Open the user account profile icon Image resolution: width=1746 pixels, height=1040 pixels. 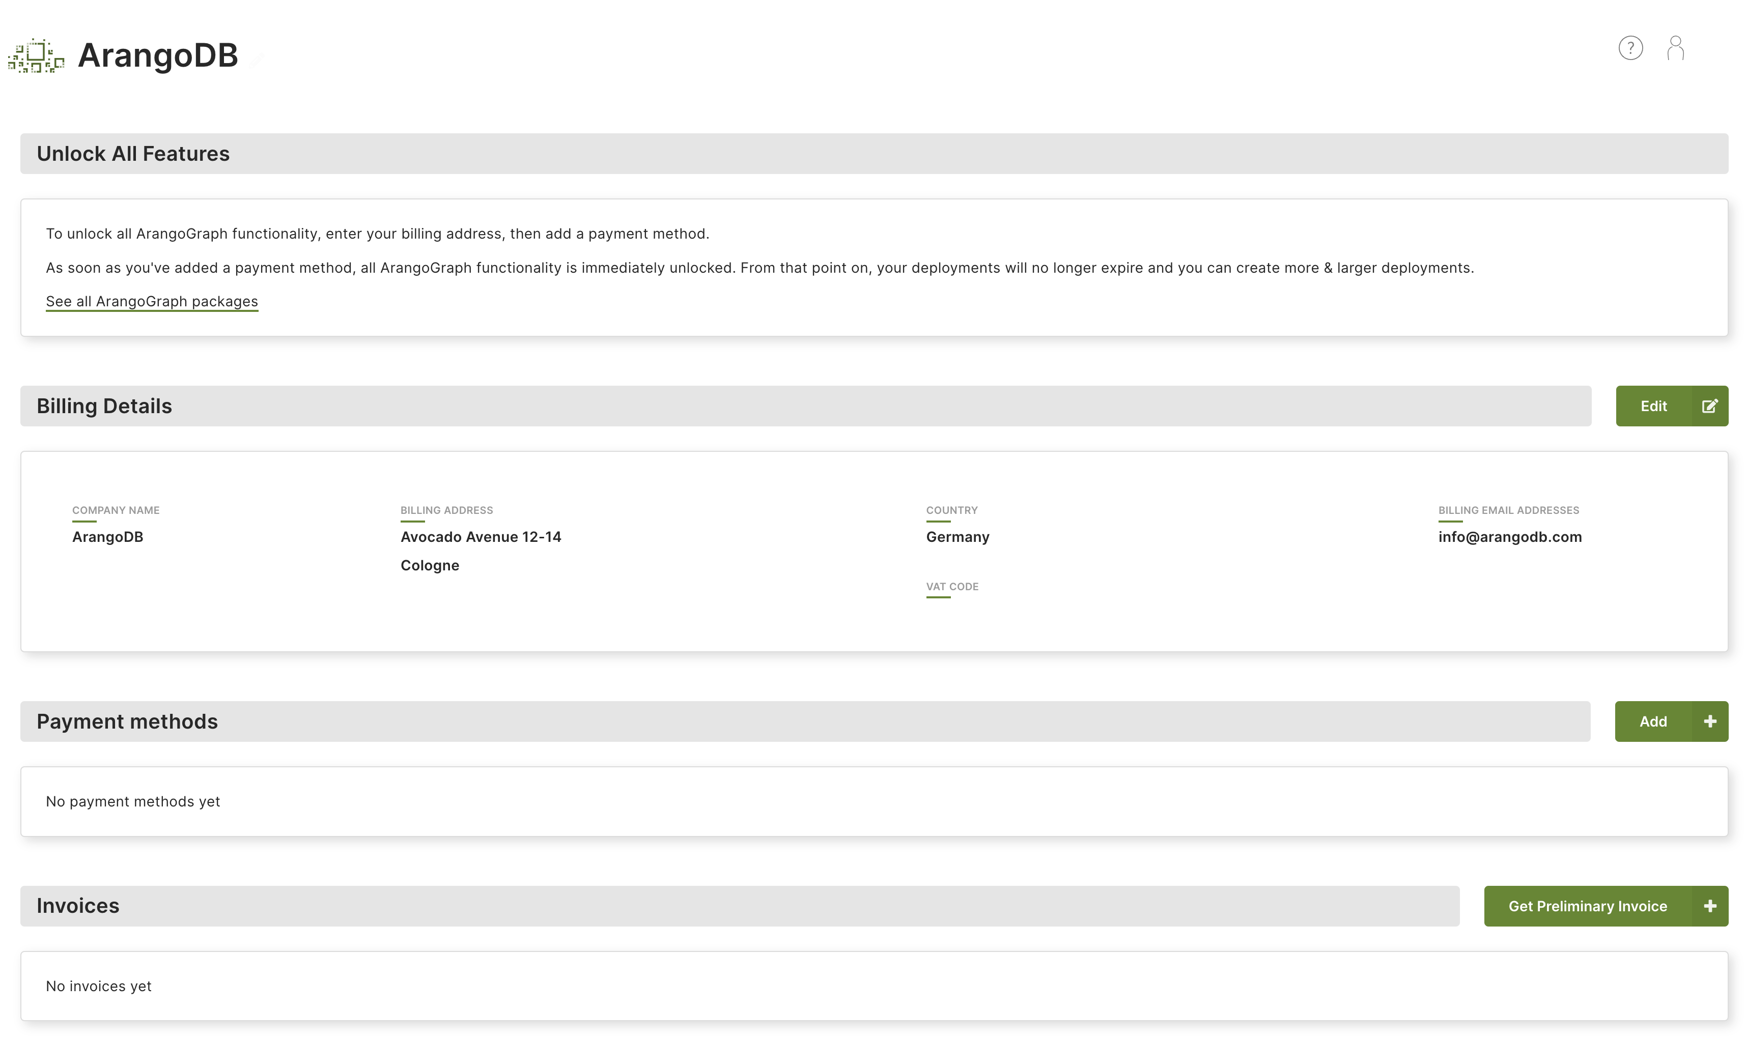(x=1675, y=48)
